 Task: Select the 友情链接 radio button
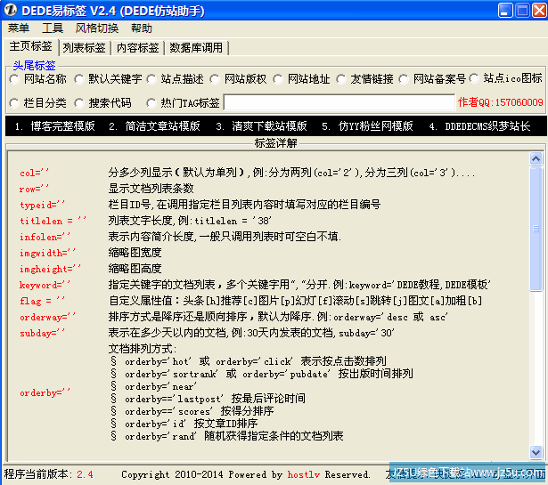coord(341,79)
